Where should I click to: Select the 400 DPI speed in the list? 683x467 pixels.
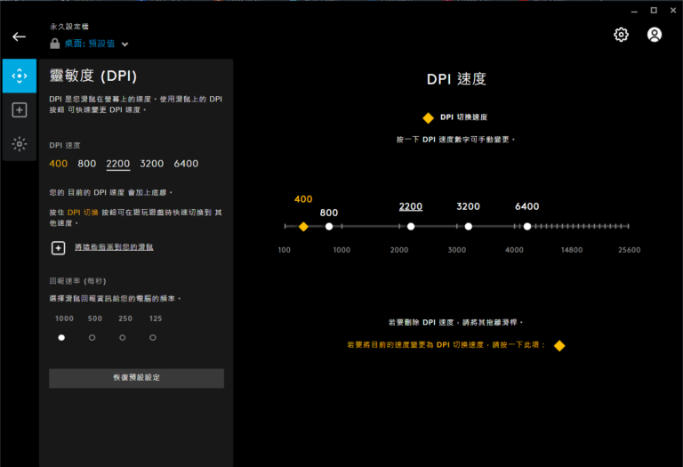[x=59, y=164]
